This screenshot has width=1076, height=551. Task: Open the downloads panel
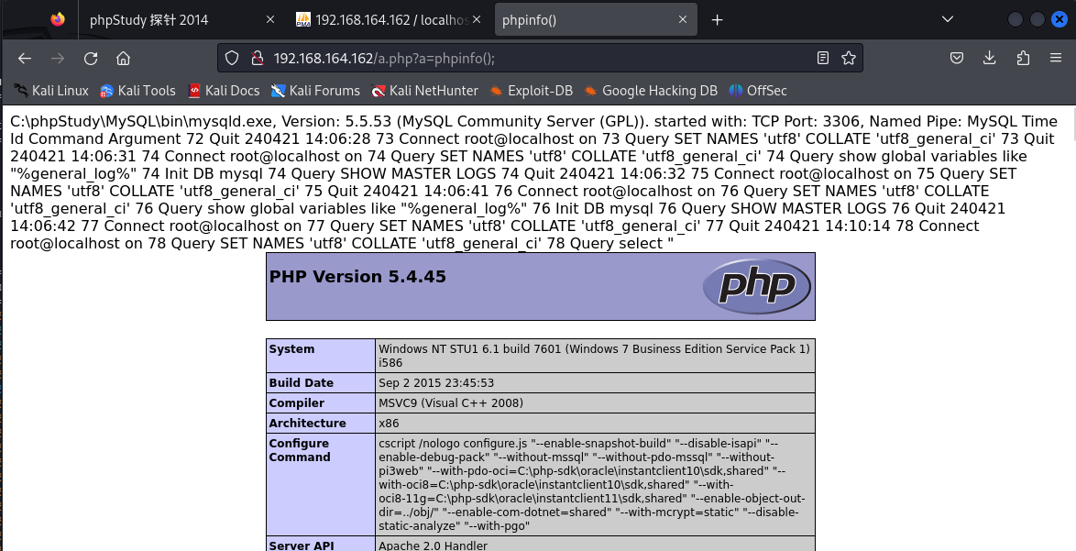(990, 59)
